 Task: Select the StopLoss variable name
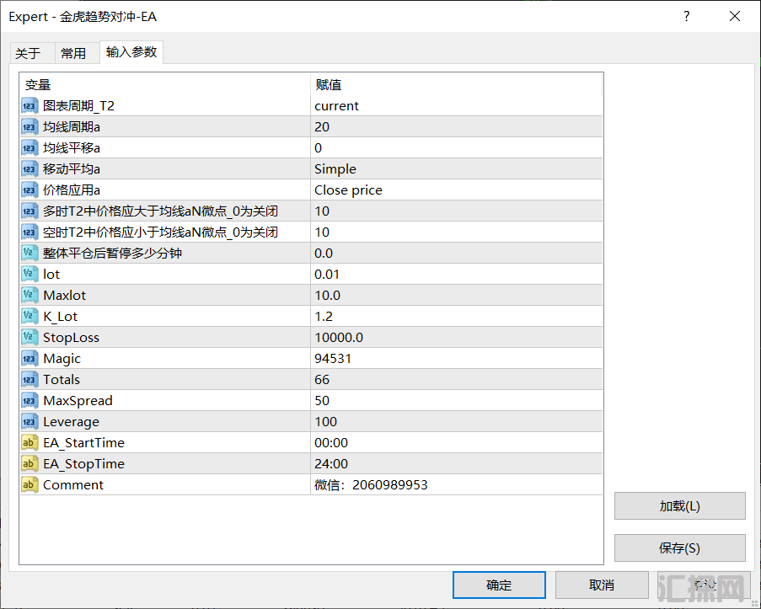click(71, 337)
